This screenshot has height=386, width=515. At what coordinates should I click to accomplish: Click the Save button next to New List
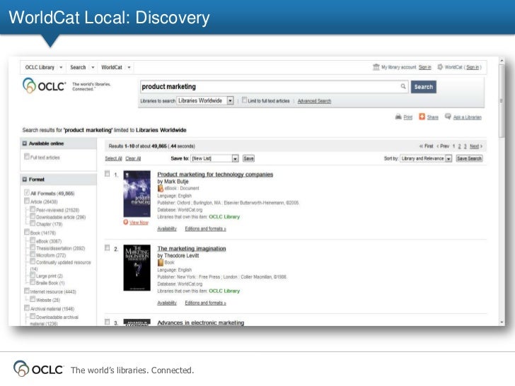point(248,158)
